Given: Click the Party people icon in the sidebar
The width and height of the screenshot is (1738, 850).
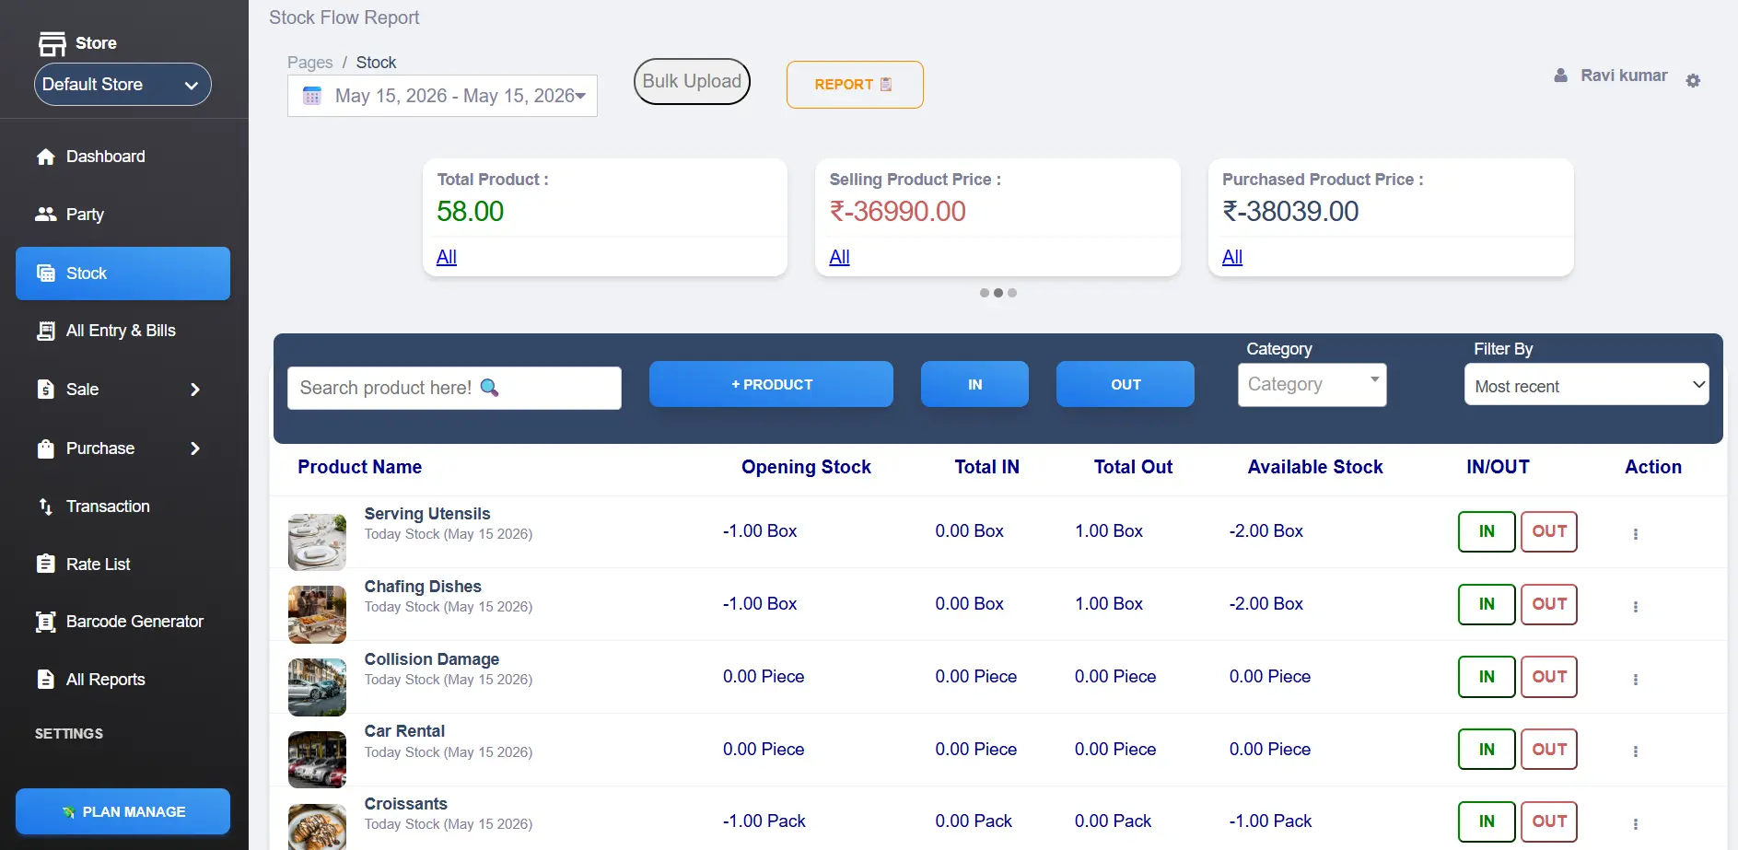Looking at the screenshot, I should [x=46, y=214].
